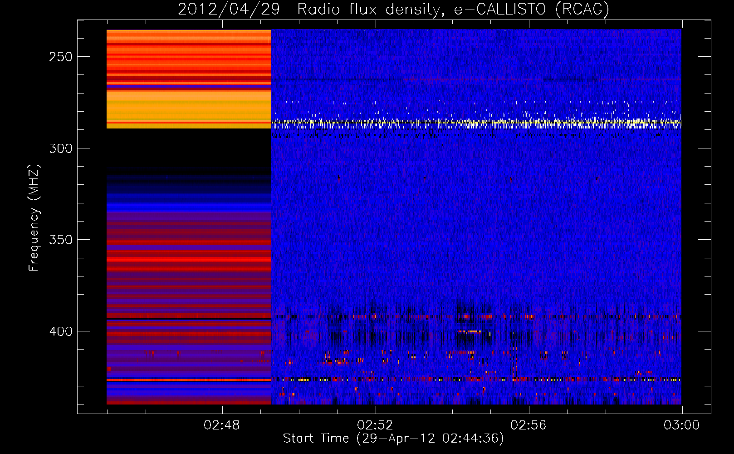Screen dimensions: 734x454
Task: Click the 03:00 time tick label
Action: pos(682,425)
